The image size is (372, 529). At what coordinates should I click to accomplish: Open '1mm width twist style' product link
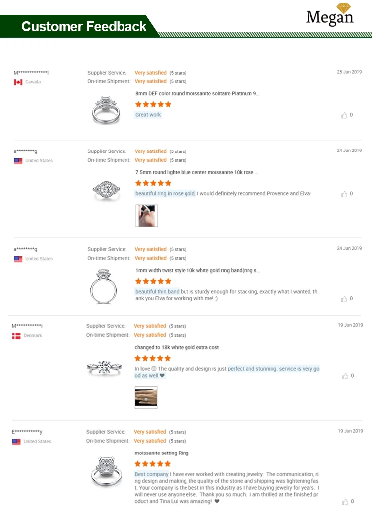pos(197,271)
